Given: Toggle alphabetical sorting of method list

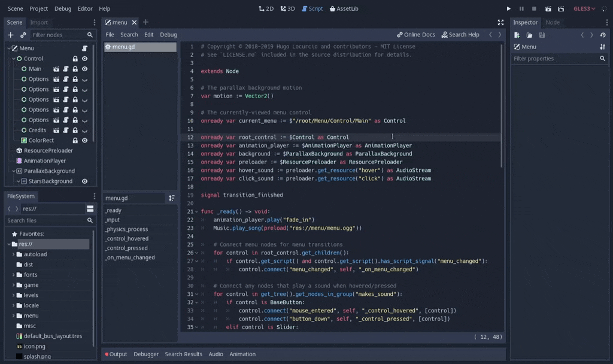Looking at the screenshot, I should click(x=171, y=198).
